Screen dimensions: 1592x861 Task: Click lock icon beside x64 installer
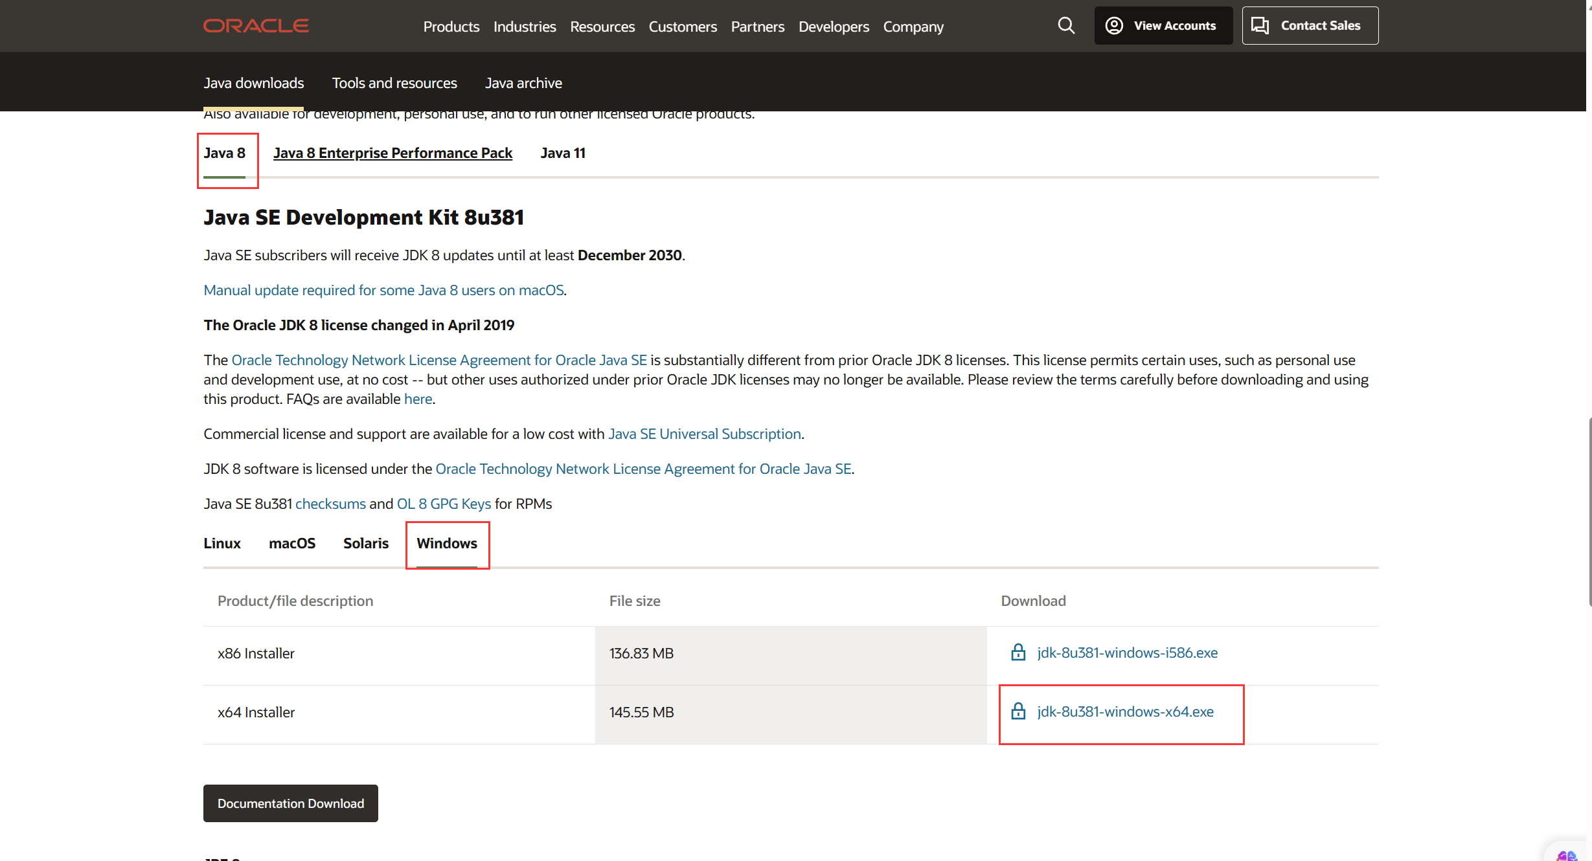point(1018,711)
